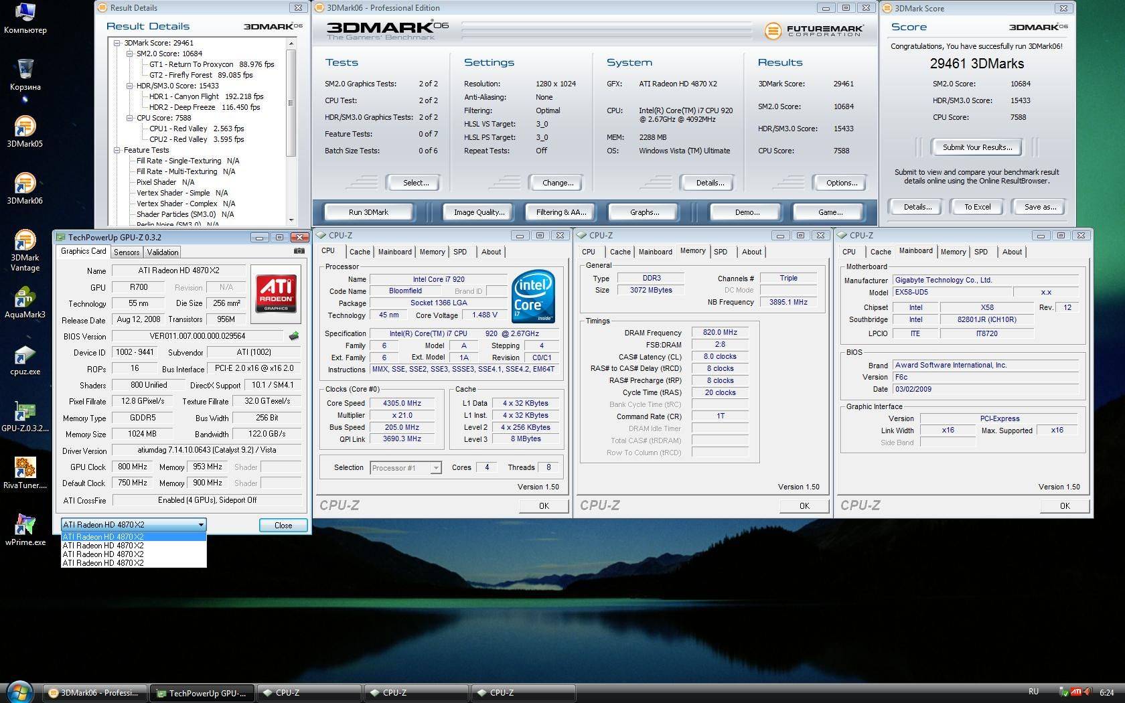Click OK in the Mainboard CPU-Z window

tap(1065, 506)
